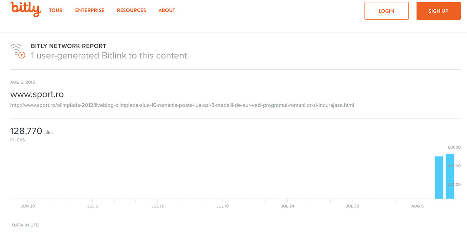Select the shorter blue bar on the chart
Screen dimensions: 467x235
coord(438,177)
